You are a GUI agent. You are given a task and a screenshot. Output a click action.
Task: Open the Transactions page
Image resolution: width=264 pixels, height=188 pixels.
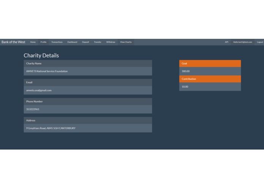(57, 42)
